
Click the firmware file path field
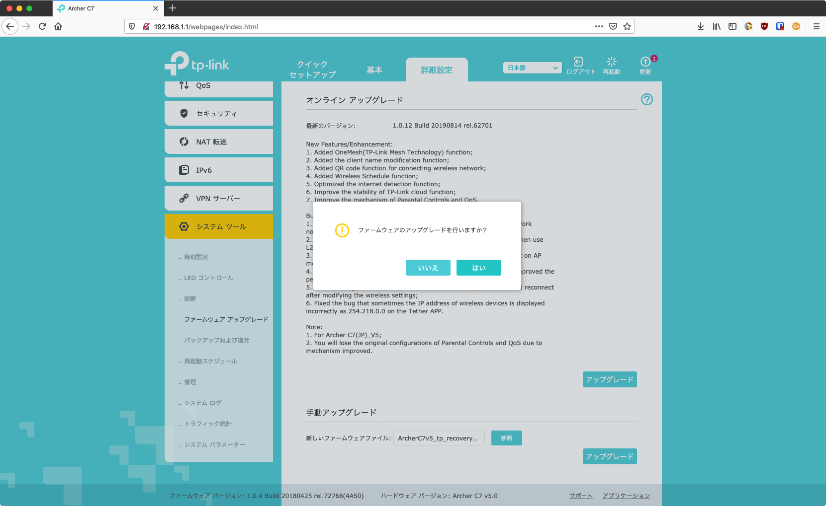439,438
